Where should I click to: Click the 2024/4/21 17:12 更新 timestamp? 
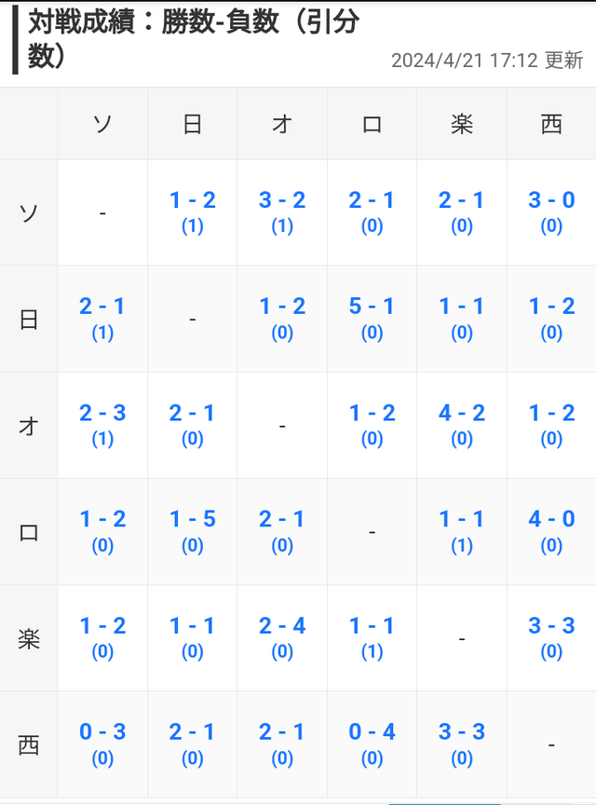pyautogui.click(x=486, y=61)
